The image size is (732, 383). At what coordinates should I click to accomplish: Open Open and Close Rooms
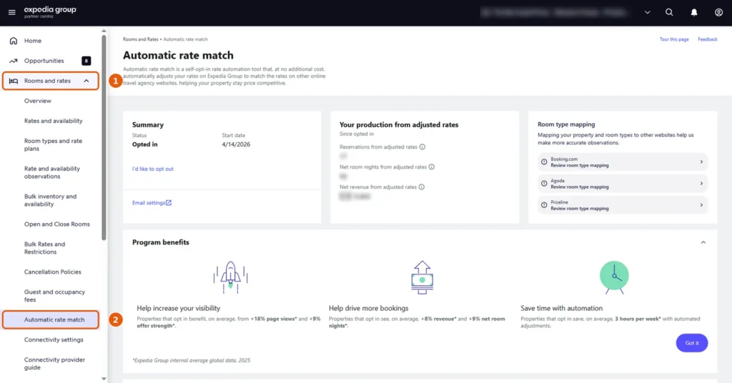(x=57, y=224)
